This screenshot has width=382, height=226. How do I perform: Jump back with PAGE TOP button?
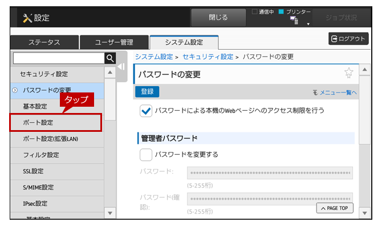335,208
